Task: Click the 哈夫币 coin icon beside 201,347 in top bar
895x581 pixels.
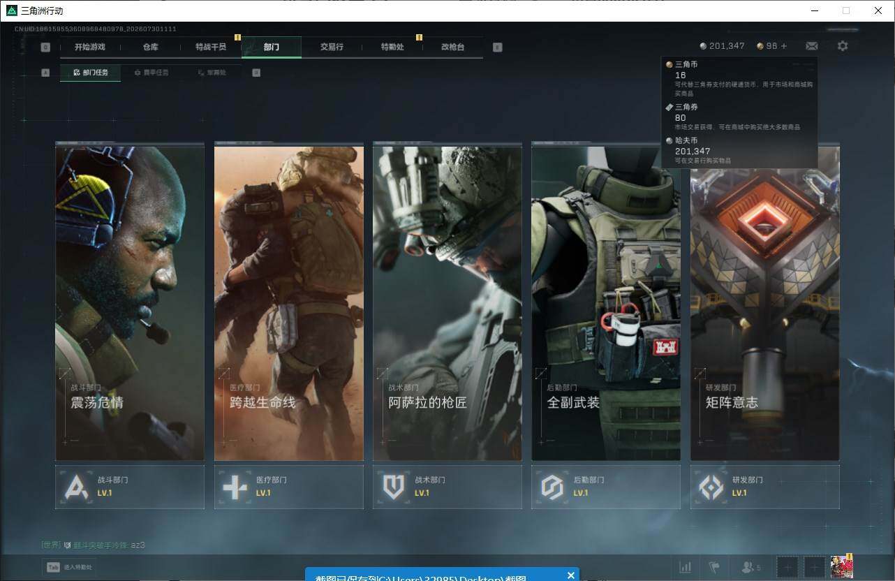Action: click(x=703, y=46)
